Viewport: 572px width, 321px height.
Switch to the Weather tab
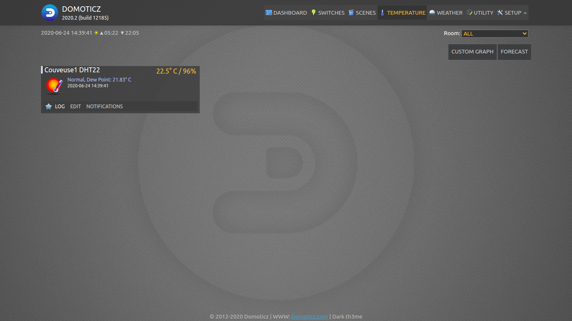pos(446,13)
